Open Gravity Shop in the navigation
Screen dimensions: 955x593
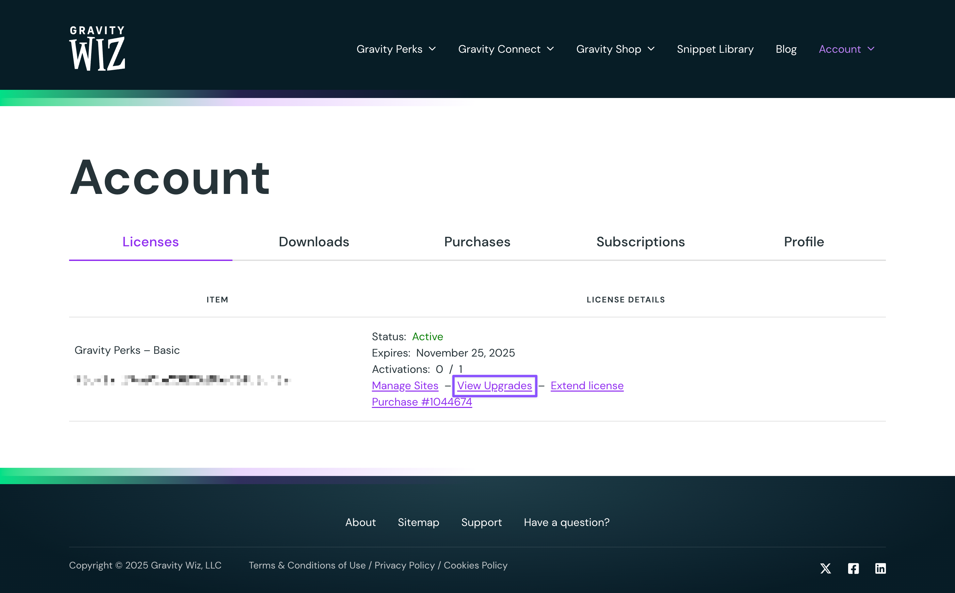coord(609,49)
